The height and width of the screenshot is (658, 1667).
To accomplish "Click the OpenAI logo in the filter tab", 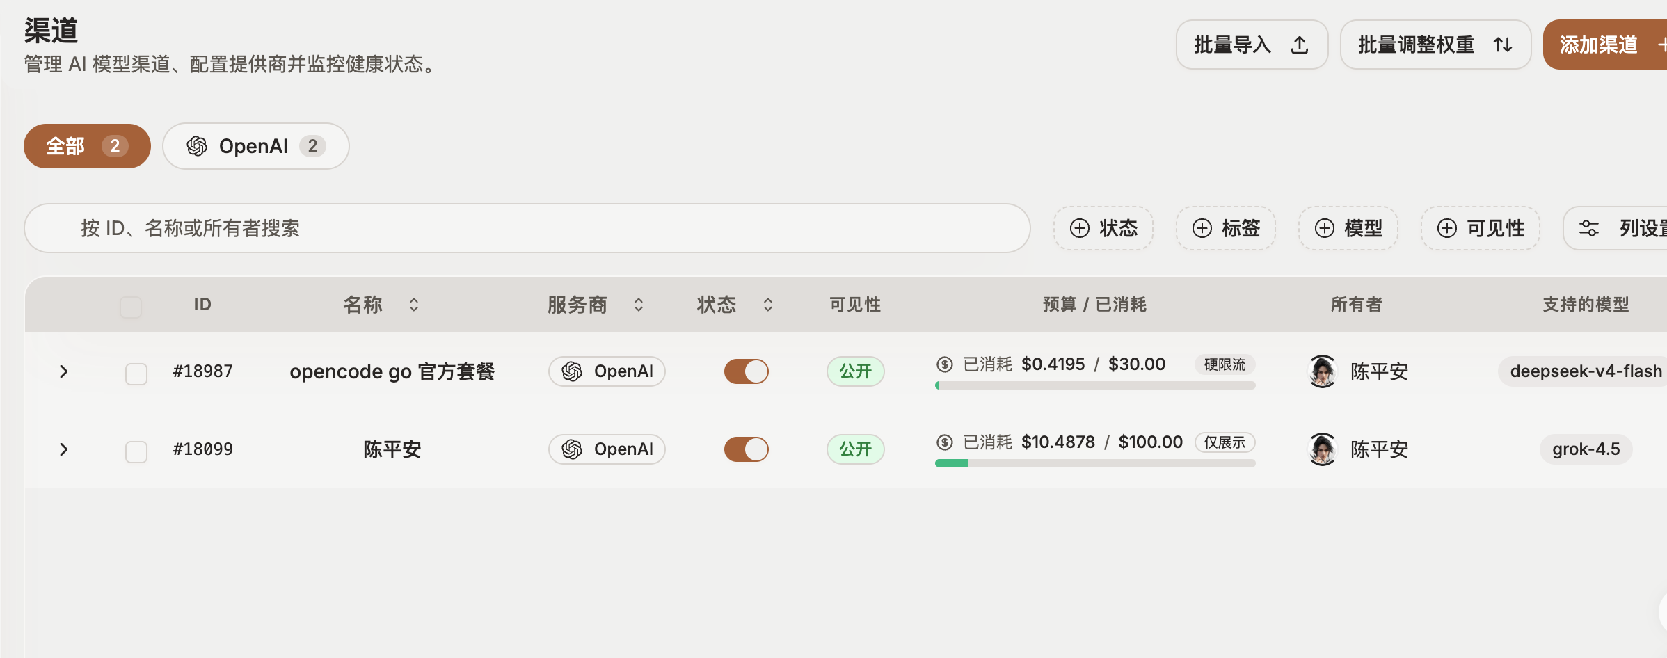I will point(197,146).
